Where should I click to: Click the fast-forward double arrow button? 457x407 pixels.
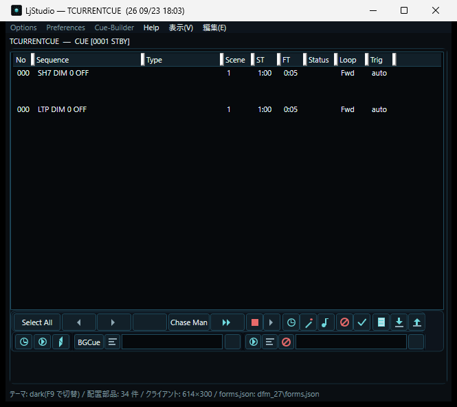tap(227, 322)
